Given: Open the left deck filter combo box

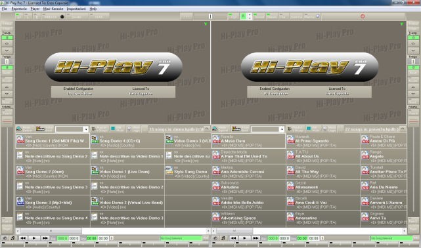Looking at the screenshot, I should point(72,129).
